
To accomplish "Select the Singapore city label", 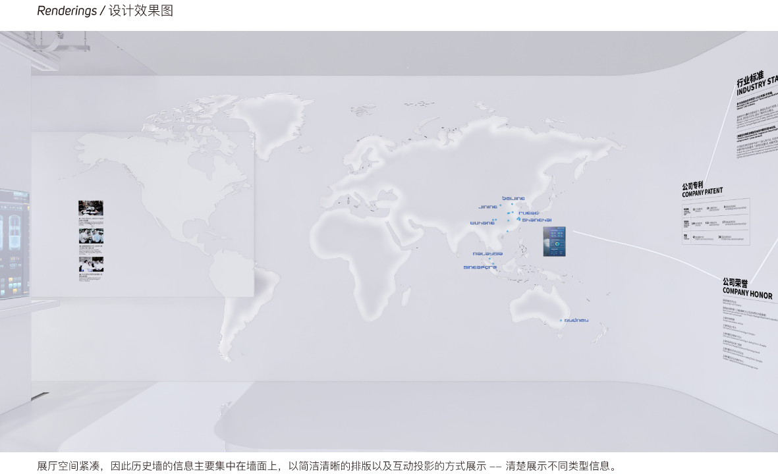I will point(480,267).
